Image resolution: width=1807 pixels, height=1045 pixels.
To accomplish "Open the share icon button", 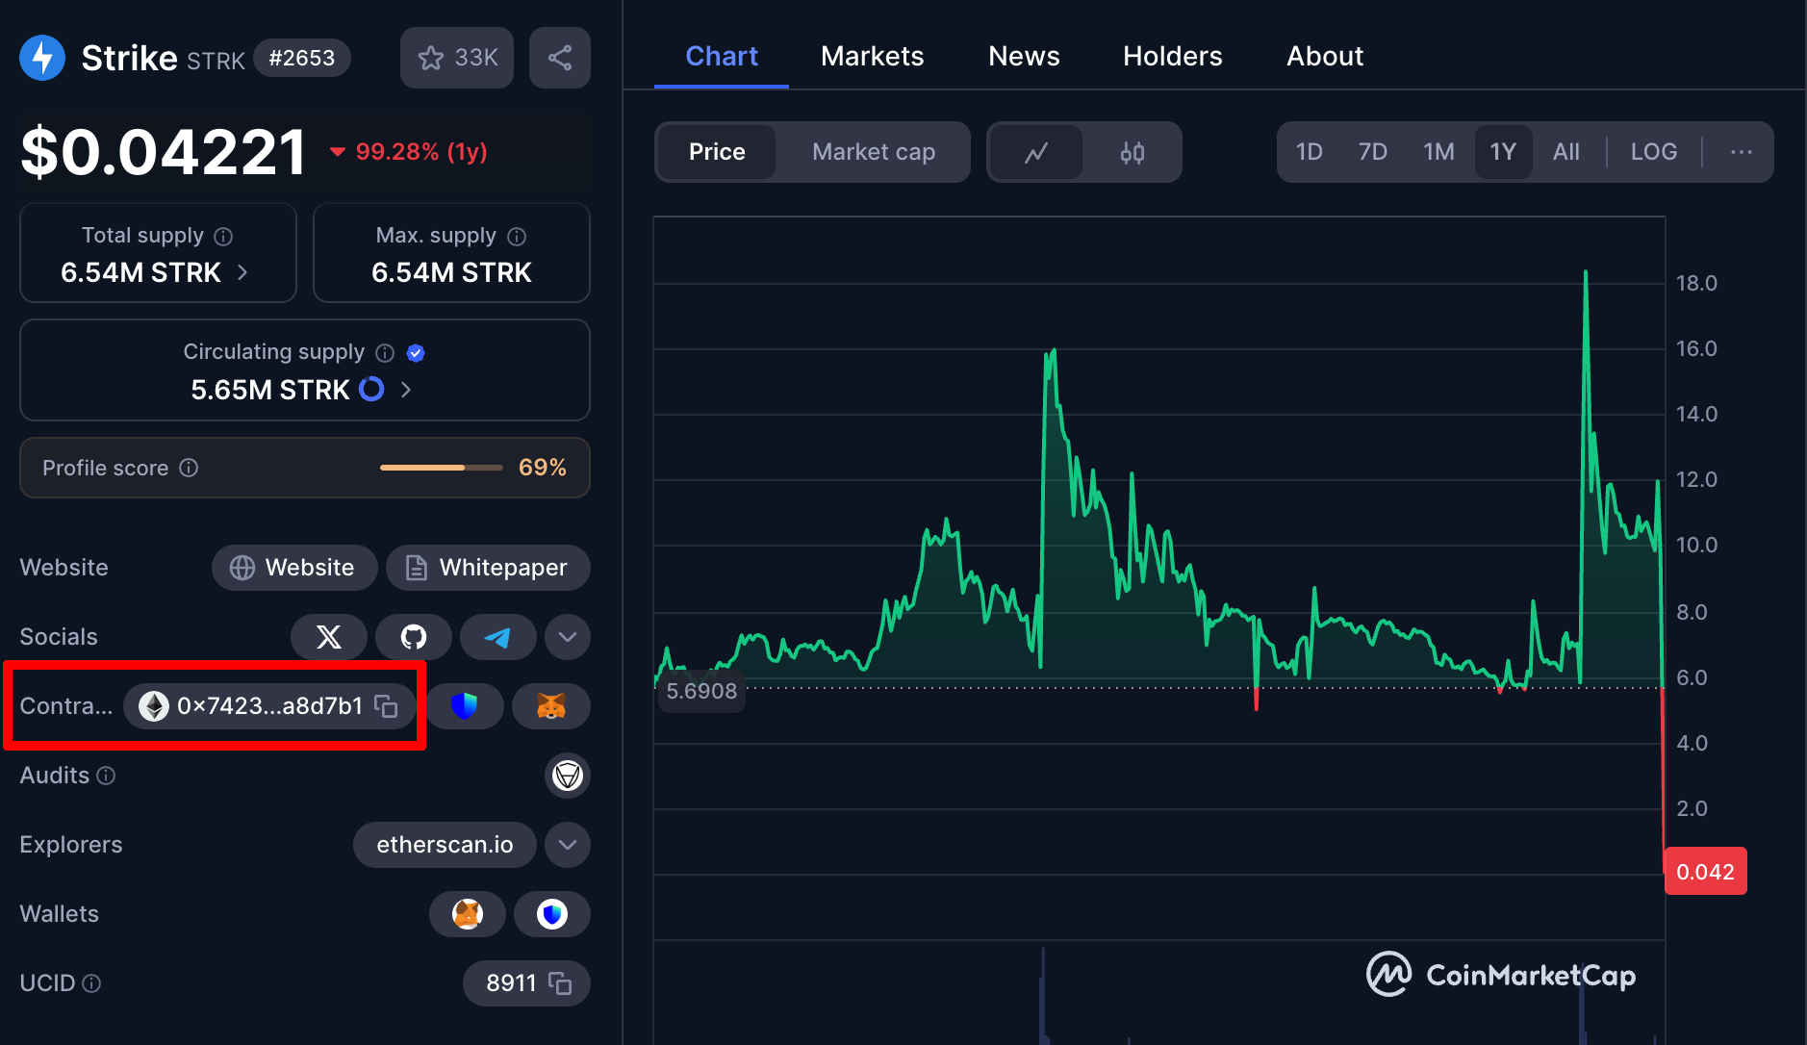I will (560, 58).
